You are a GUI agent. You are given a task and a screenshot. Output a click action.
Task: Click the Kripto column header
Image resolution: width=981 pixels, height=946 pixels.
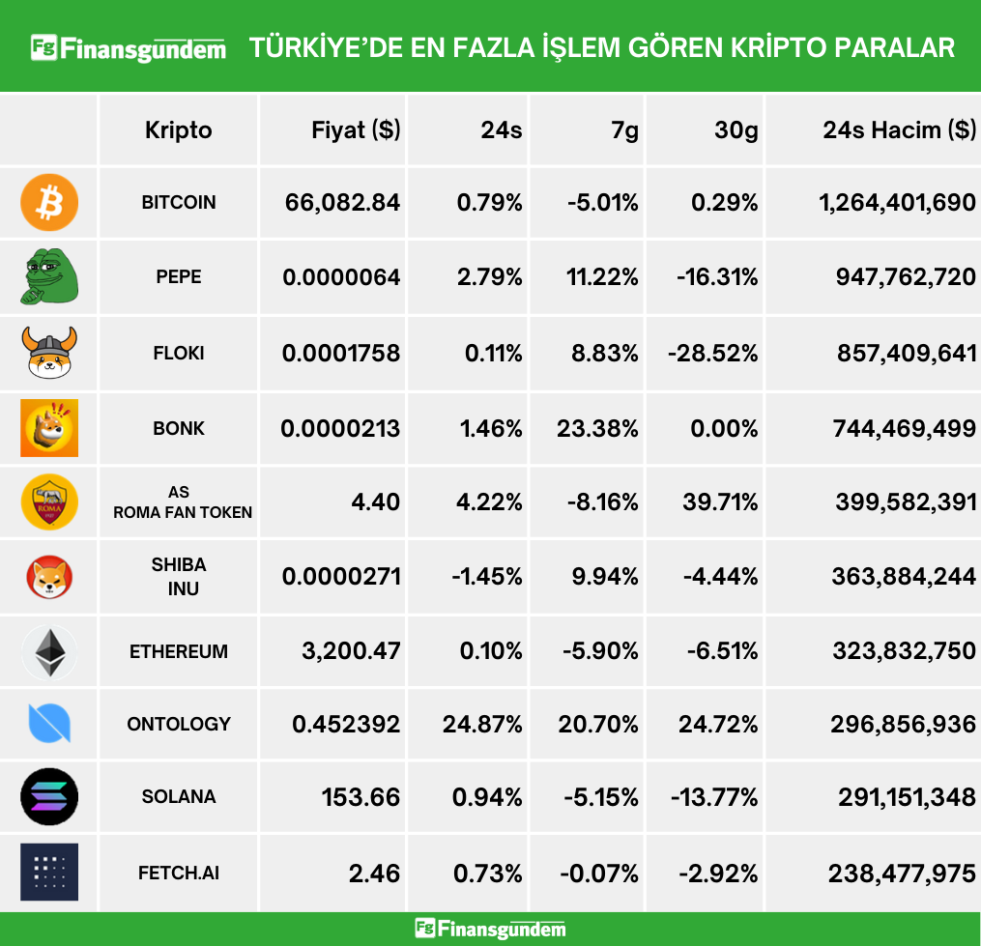click(x=179, y=130)
